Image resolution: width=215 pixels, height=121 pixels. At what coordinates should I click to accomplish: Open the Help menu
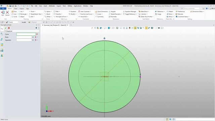(x=91, y=6)
